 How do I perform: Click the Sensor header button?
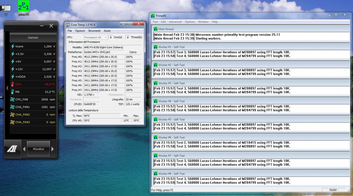(x=33, y=37)
